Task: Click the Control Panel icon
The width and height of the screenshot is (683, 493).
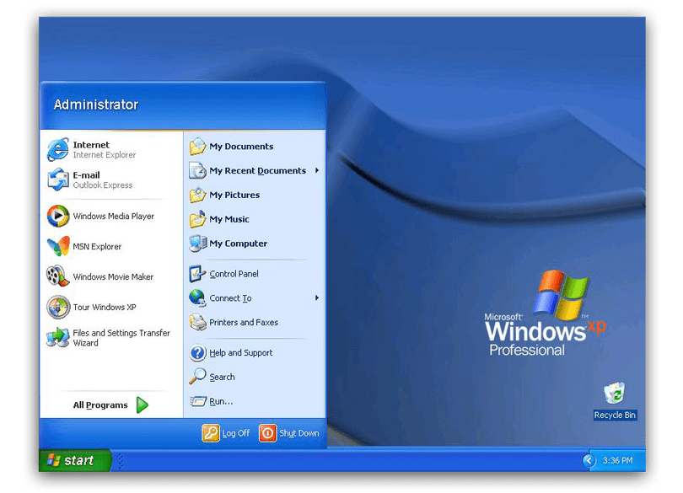Action: pos(198,274)
